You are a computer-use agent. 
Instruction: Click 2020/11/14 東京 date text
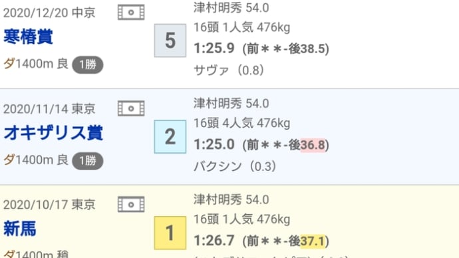(x=49, y=109)
